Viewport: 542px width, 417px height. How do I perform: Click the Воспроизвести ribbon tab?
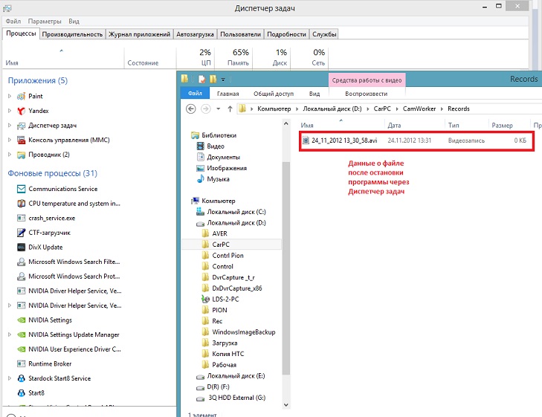(x=366, y=94)
